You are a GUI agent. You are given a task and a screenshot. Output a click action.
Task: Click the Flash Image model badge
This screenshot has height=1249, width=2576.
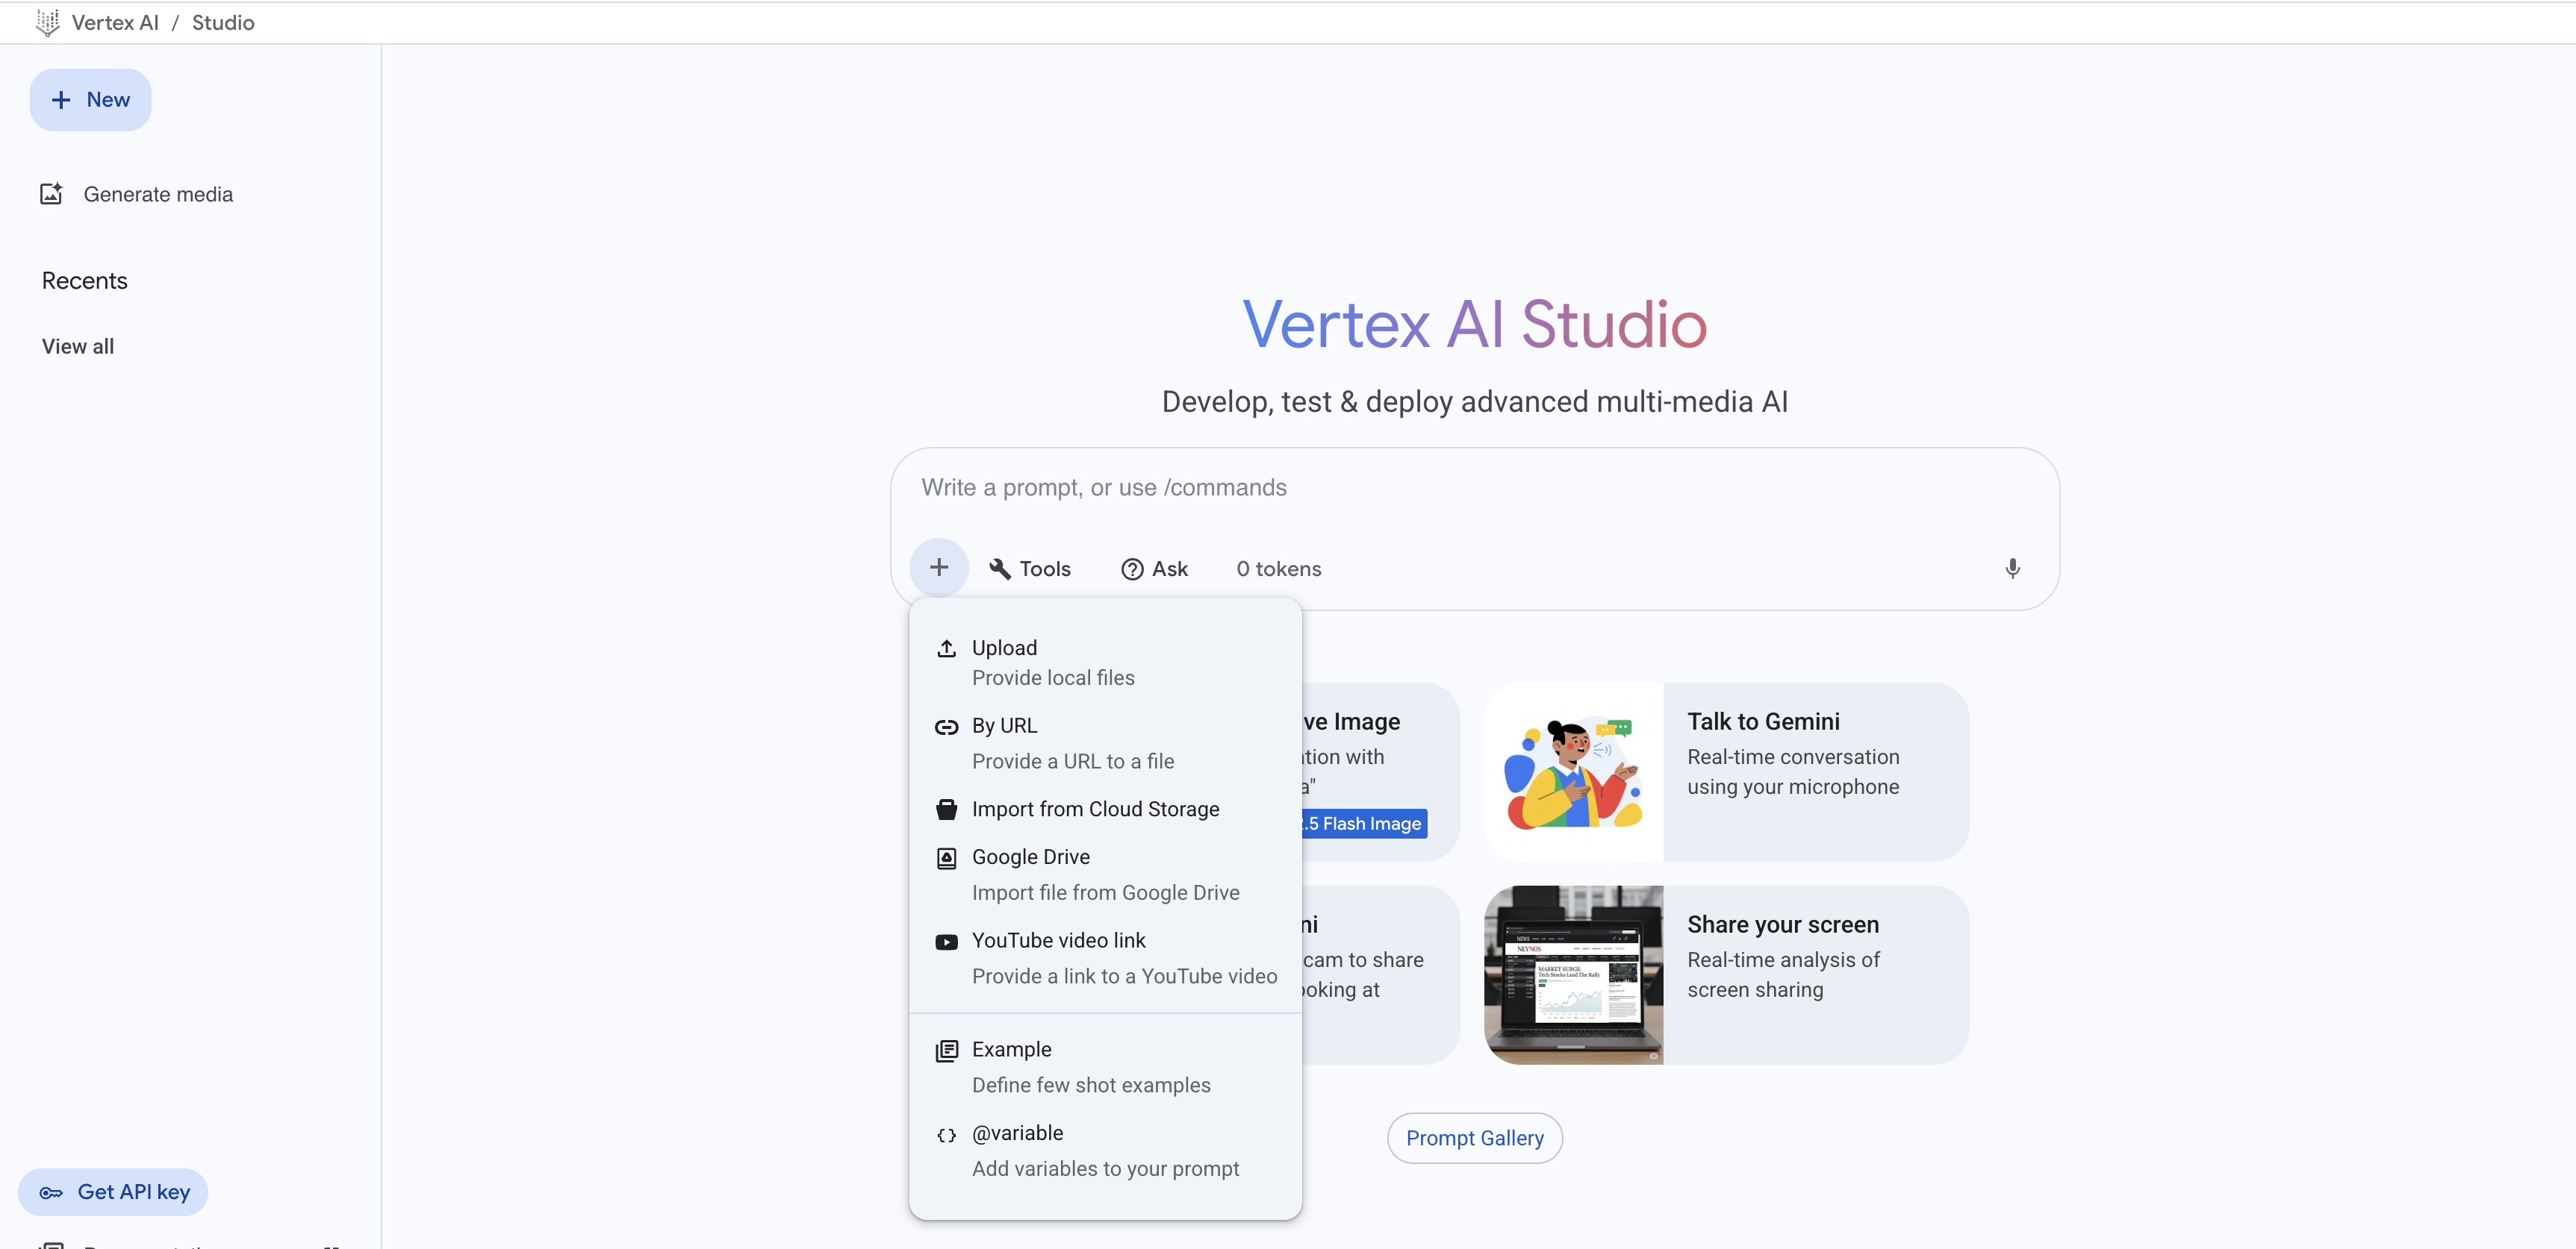pyautogui.click(x=1365, y=824)
